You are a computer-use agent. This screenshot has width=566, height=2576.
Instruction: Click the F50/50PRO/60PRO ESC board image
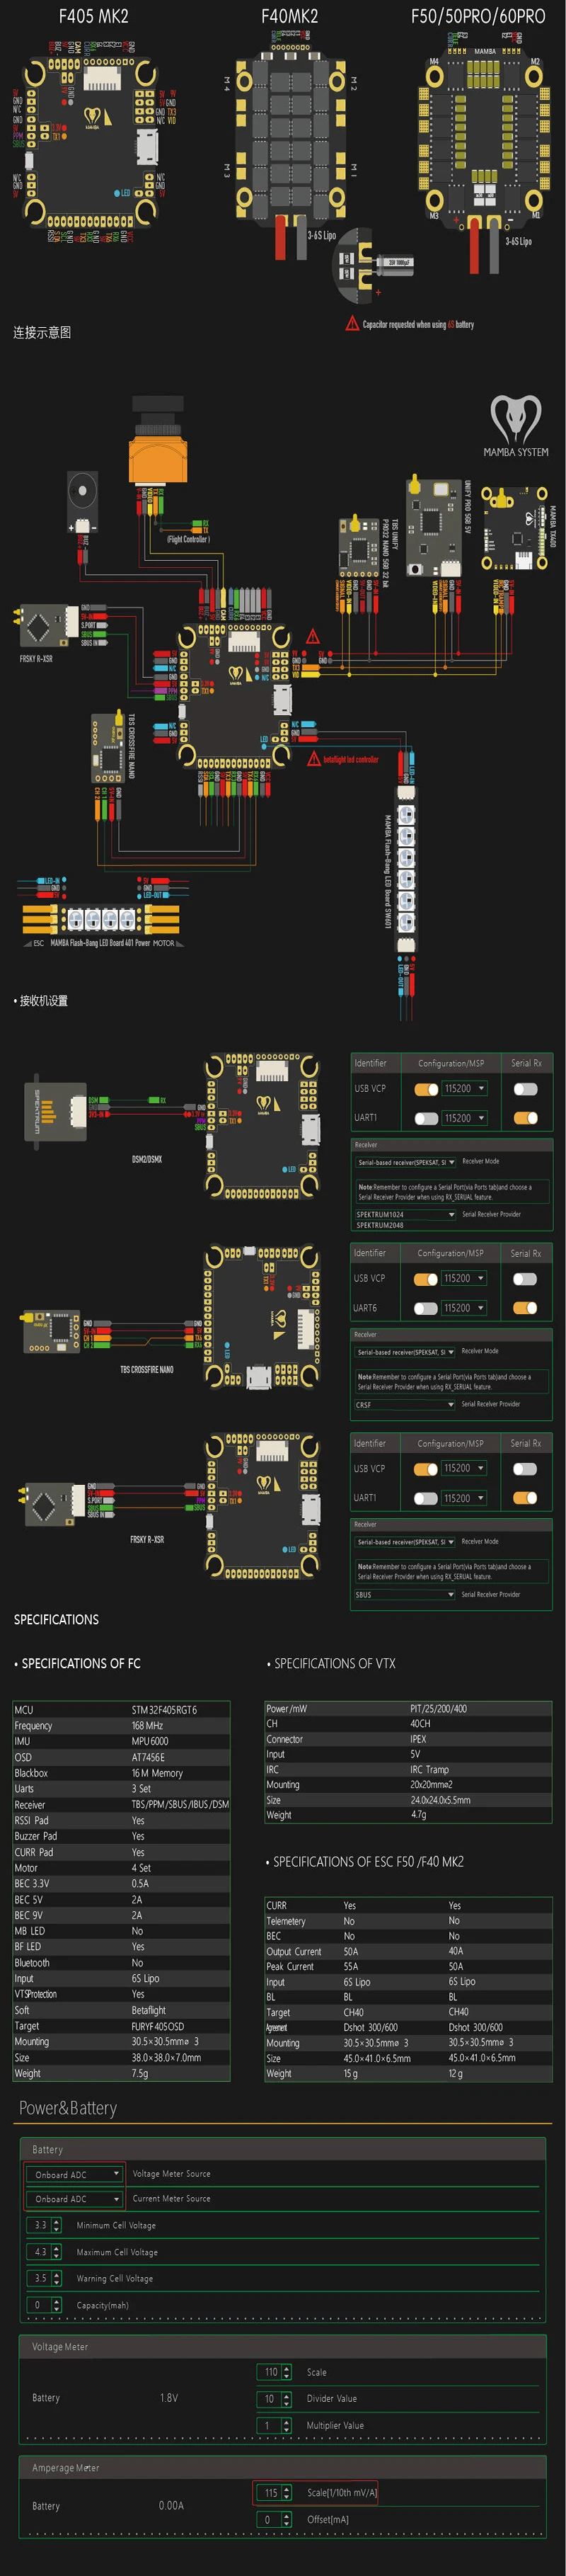[x=485, y=137]
